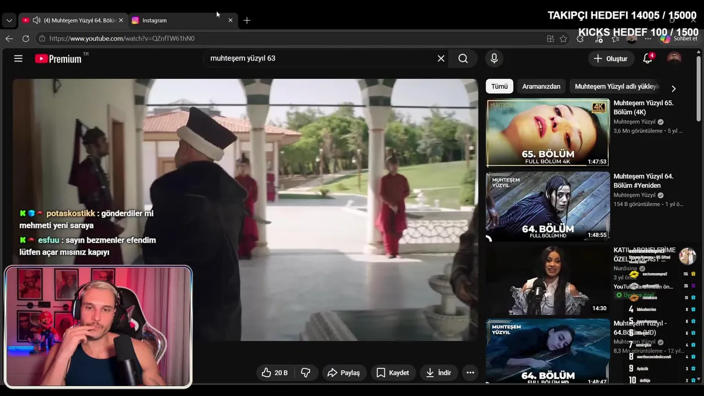Image resolution: width=704 pixels, height=396 pixels.
Task: Open the YouTube hamburger guide menu
Action: 18,58
